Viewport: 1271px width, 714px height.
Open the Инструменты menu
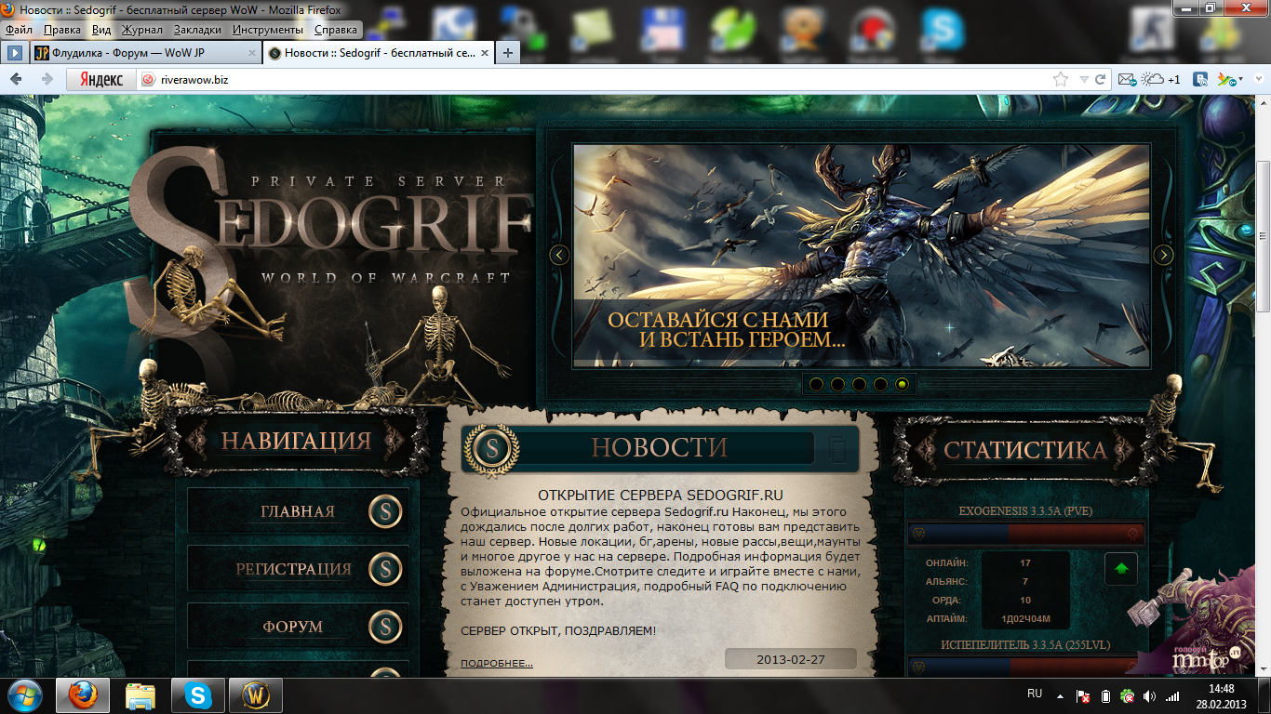pos(270,30)
